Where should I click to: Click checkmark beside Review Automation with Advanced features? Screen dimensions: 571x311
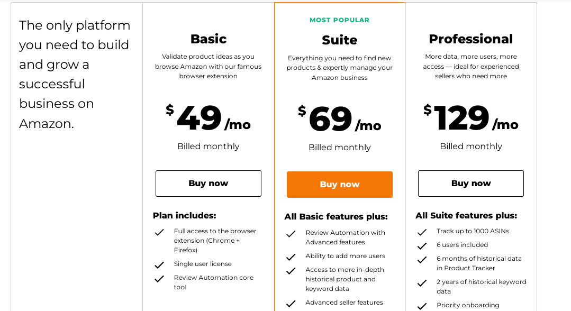coord(291,234)
